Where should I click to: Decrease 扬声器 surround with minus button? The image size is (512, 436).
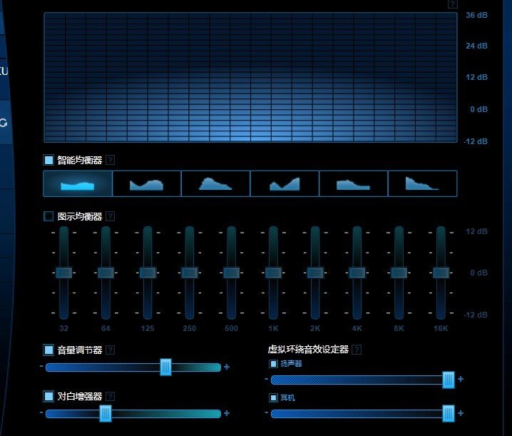pyautogui.click(x=267, y=379)
